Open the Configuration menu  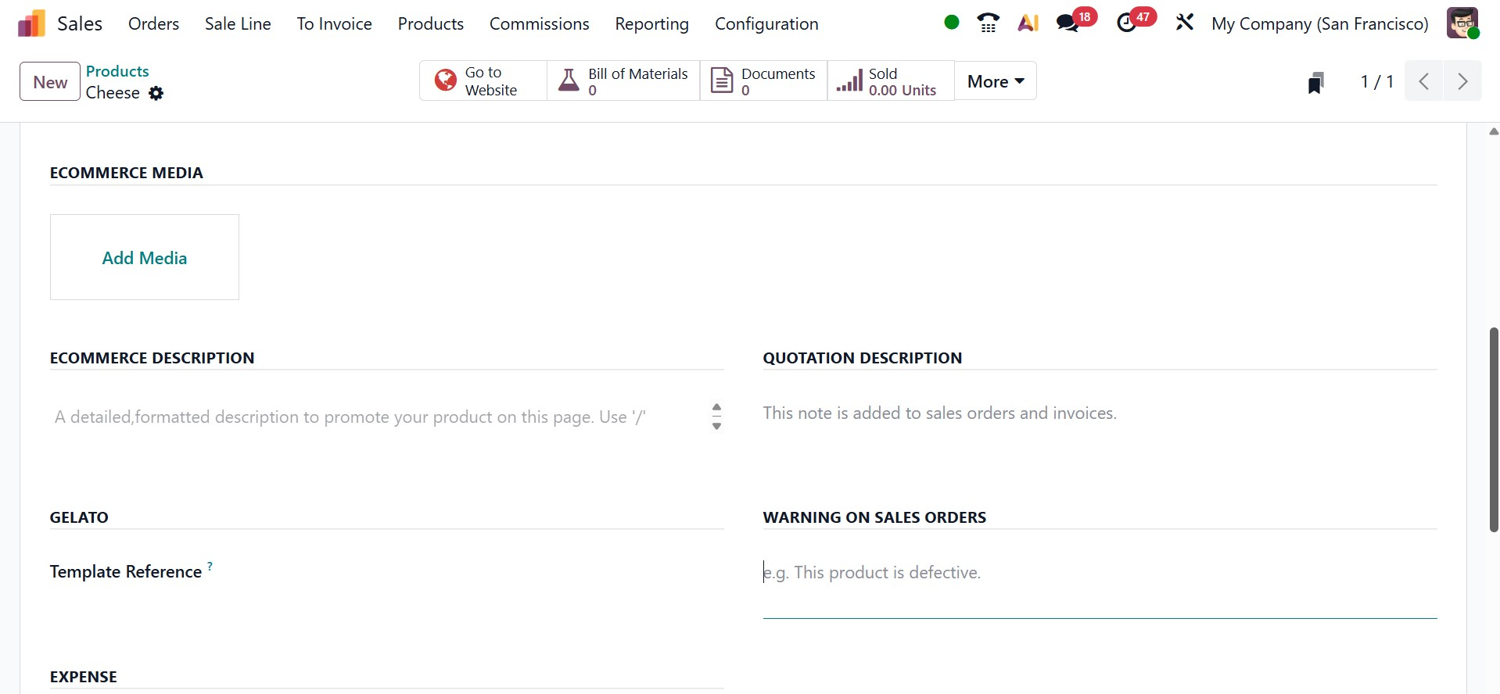point(766,23)
